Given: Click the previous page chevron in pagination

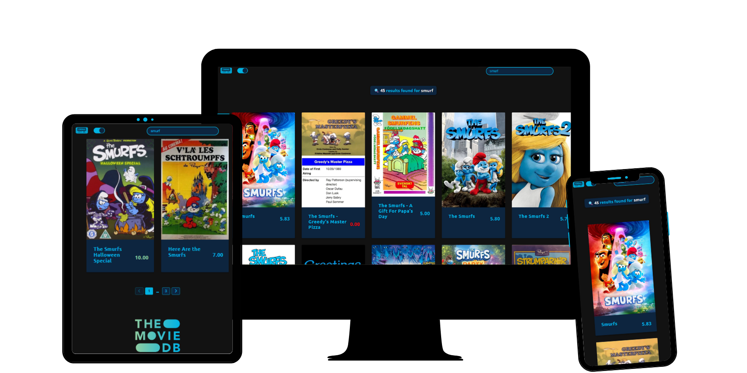Looking at the screenshot, I should coord(139,291).
